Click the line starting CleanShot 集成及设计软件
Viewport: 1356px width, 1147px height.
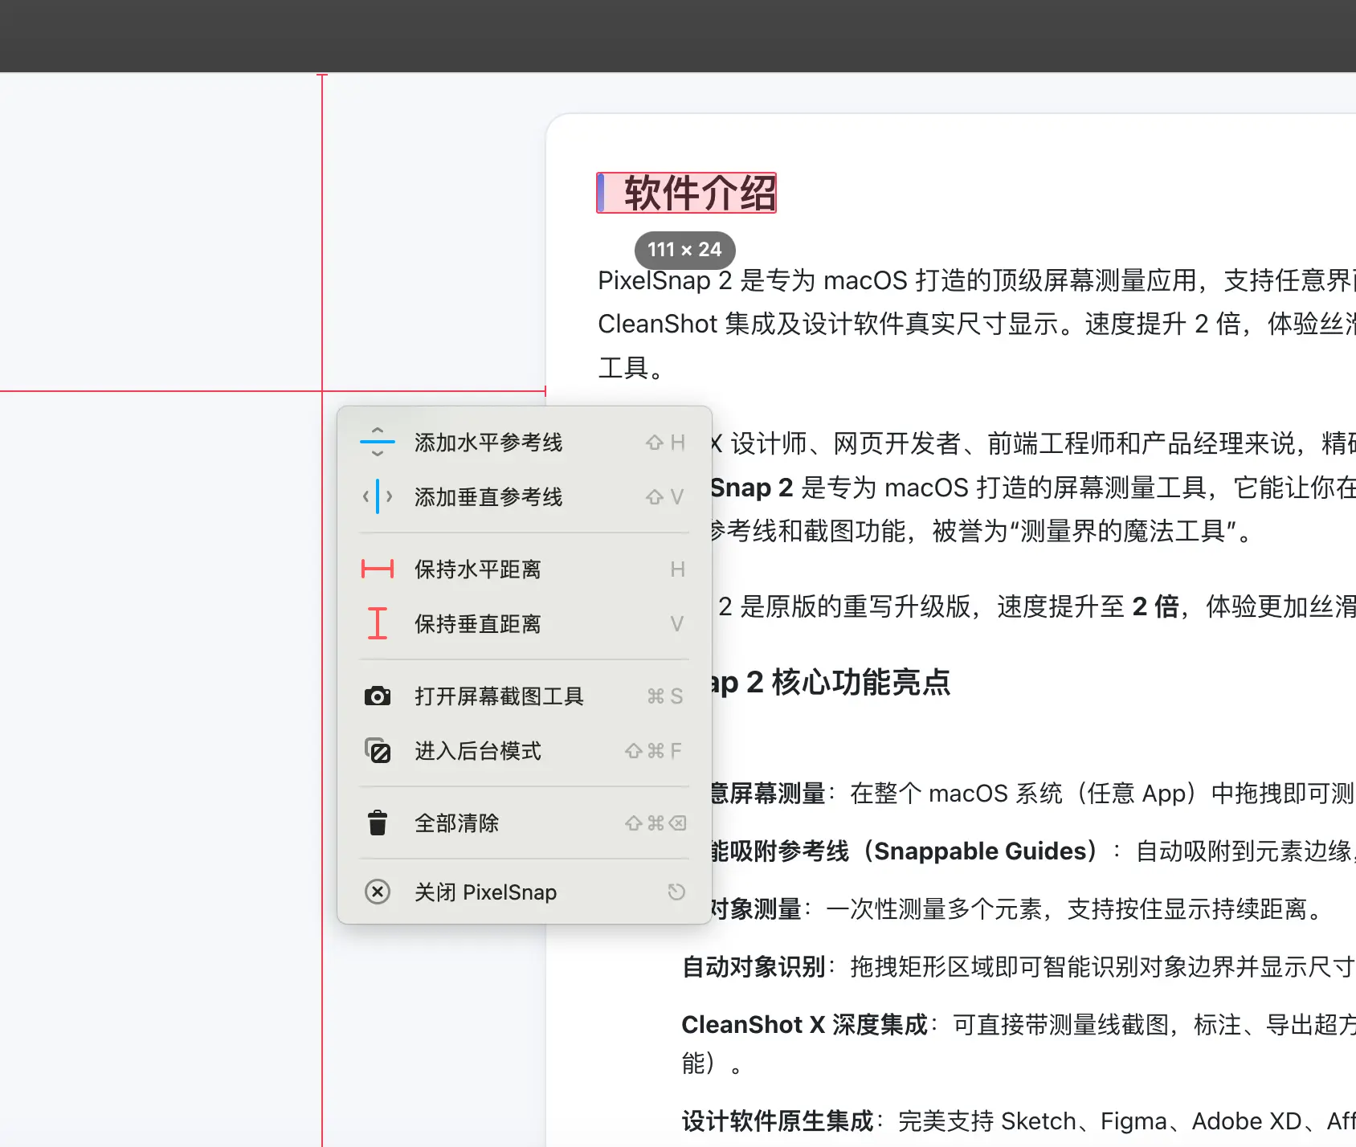[977, 324]
